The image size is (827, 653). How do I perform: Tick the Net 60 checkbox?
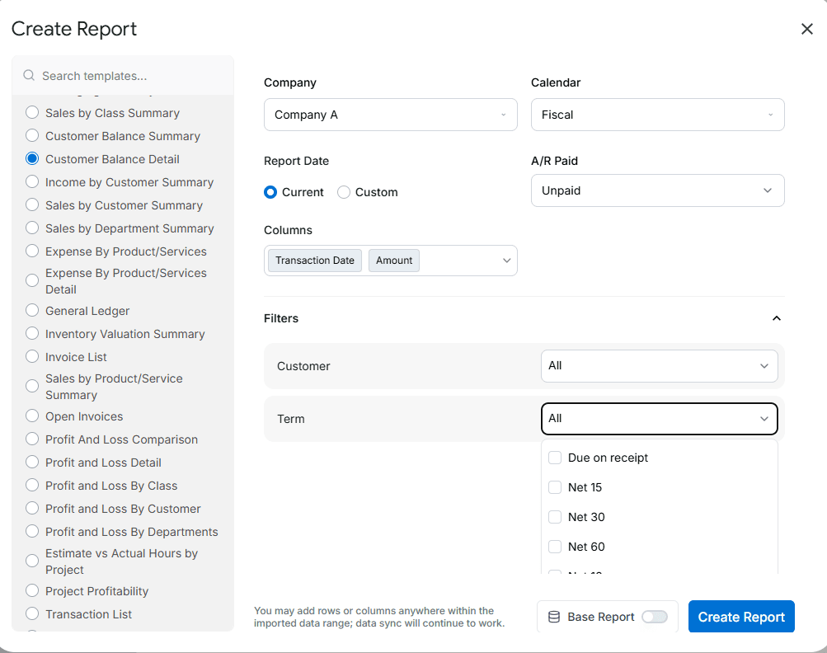pos(555,547)
